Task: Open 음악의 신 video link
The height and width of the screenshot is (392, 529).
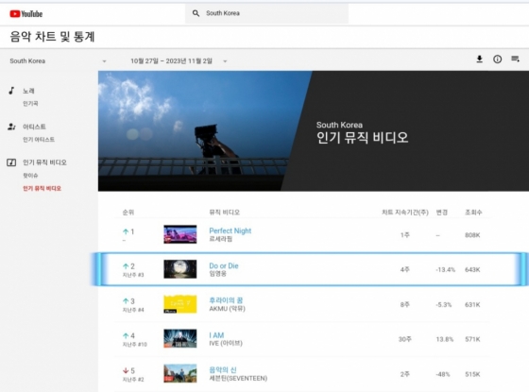Action: pyautogui.click(x=223, y=370)
